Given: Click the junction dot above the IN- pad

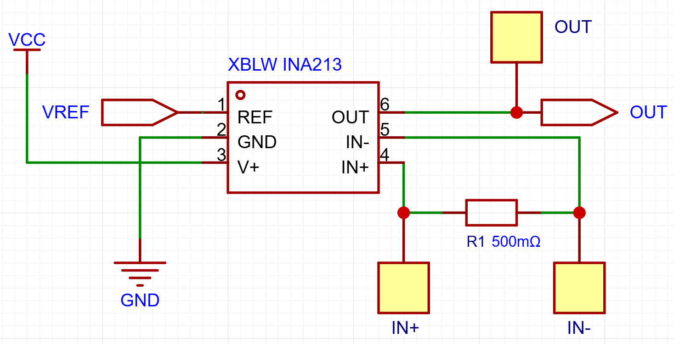Looking at the screenshot, I should 580,212.
